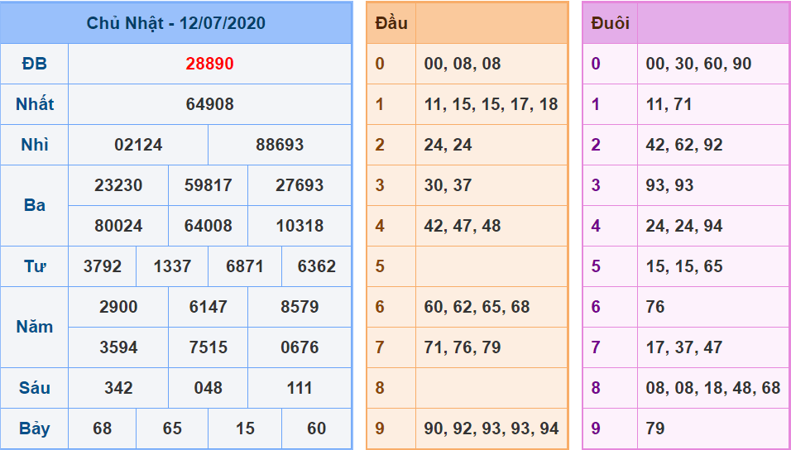Viewport: 791px width, 450px height.
Task: Click seventh prize number 65
Action: tap(172, 428)
